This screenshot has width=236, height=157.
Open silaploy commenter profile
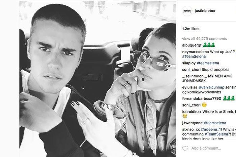tap(189, 63)
